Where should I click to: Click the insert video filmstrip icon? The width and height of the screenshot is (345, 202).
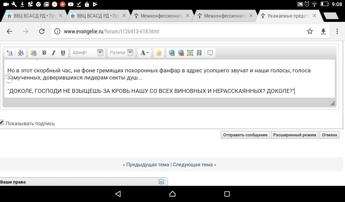(199, 53)
